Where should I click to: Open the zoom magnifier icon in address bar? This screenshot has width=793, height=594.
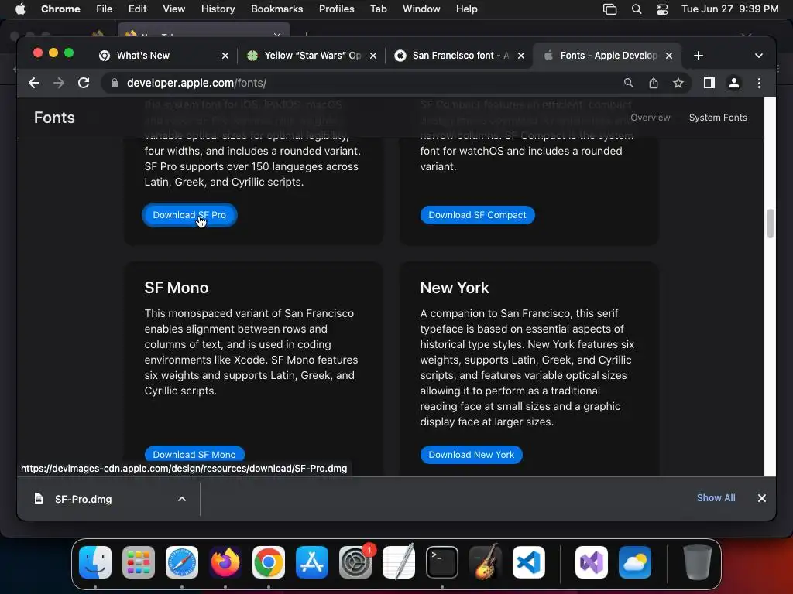628,83
